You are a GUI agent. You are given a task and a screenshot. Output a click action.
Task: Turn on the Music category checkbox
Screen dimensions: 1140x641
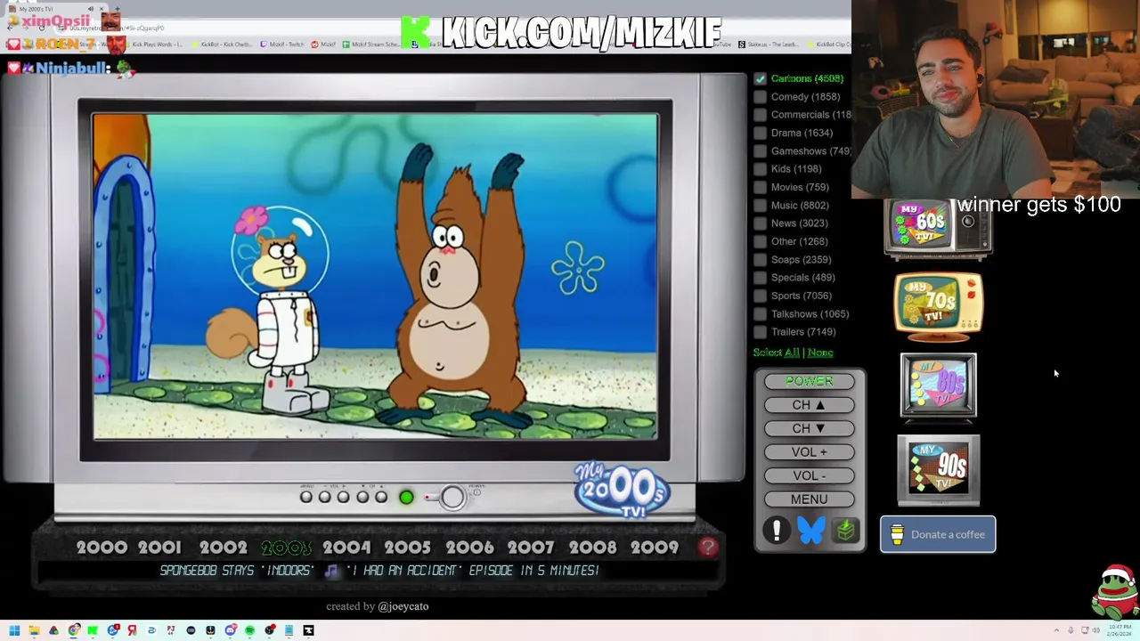(760, 206)
